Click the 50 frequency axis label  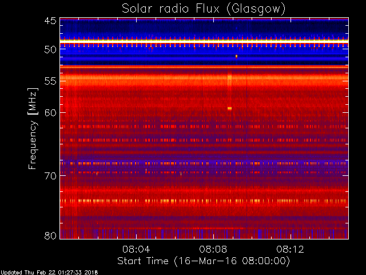tap(50, 50)
